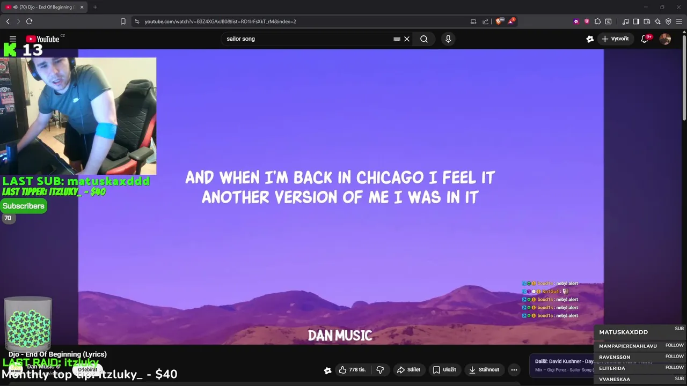Like the video (778 tis.)
Screen dimensions: 687x386
(352, 370)
